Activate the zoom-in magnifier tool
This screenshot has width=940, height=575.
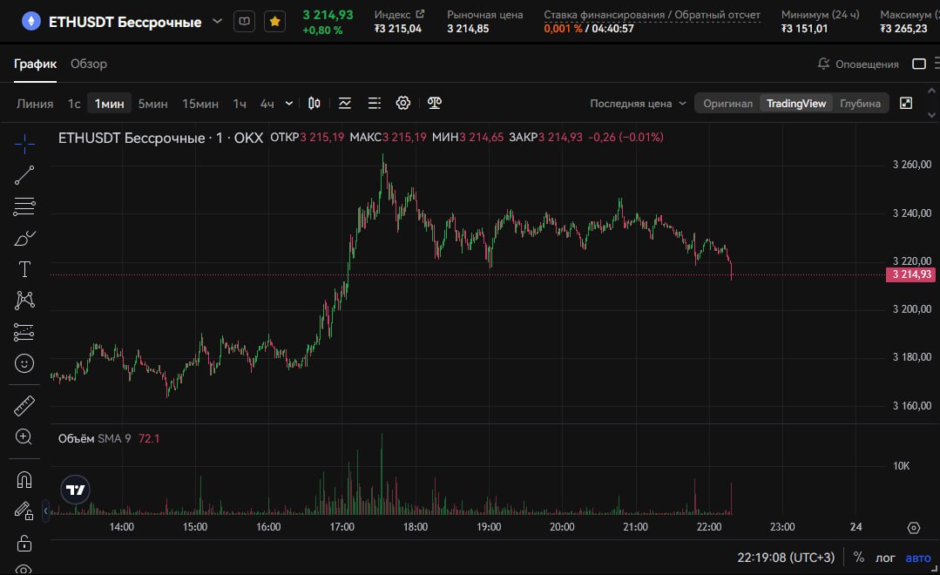[x=24, y=437]
